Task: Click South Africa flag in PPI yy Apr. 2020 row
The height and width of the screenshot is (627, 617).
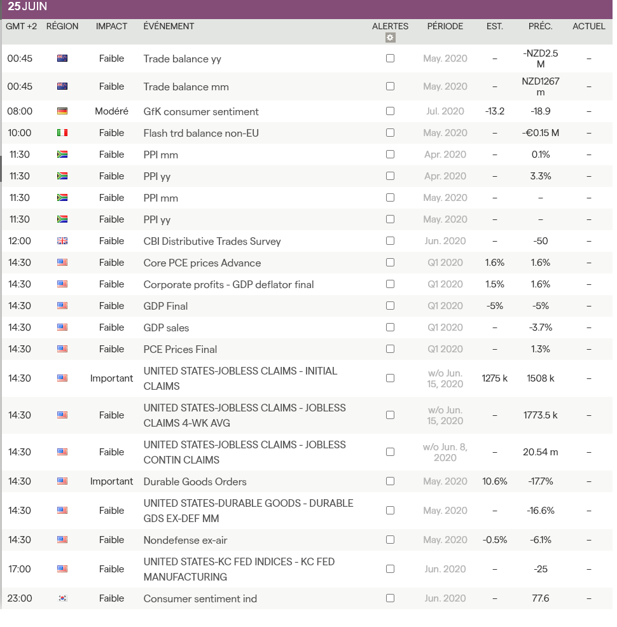Action: (62, 176)
